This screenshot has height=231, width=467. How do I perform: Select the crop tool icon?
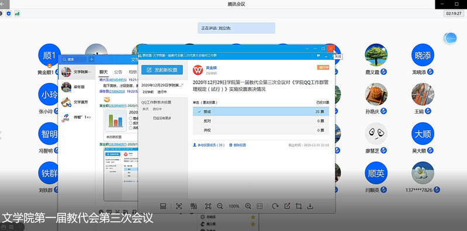(x=298, y=206)
